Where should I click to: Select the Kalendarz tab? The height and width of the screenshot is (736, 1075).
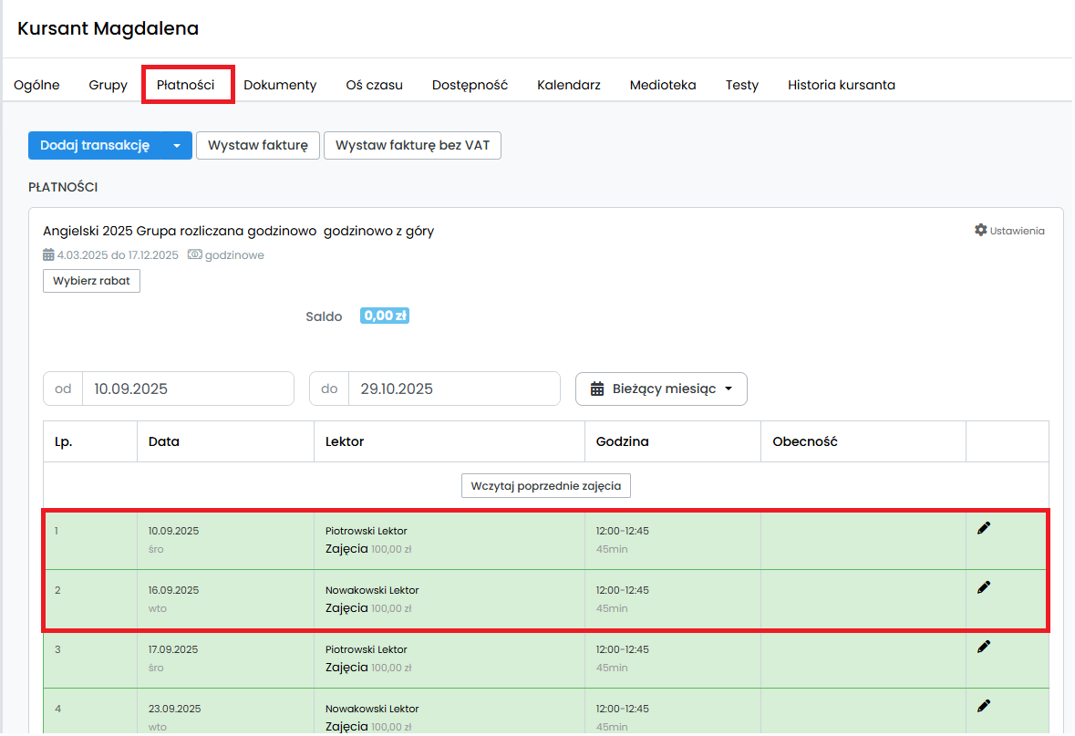click(x=568, y=85)
